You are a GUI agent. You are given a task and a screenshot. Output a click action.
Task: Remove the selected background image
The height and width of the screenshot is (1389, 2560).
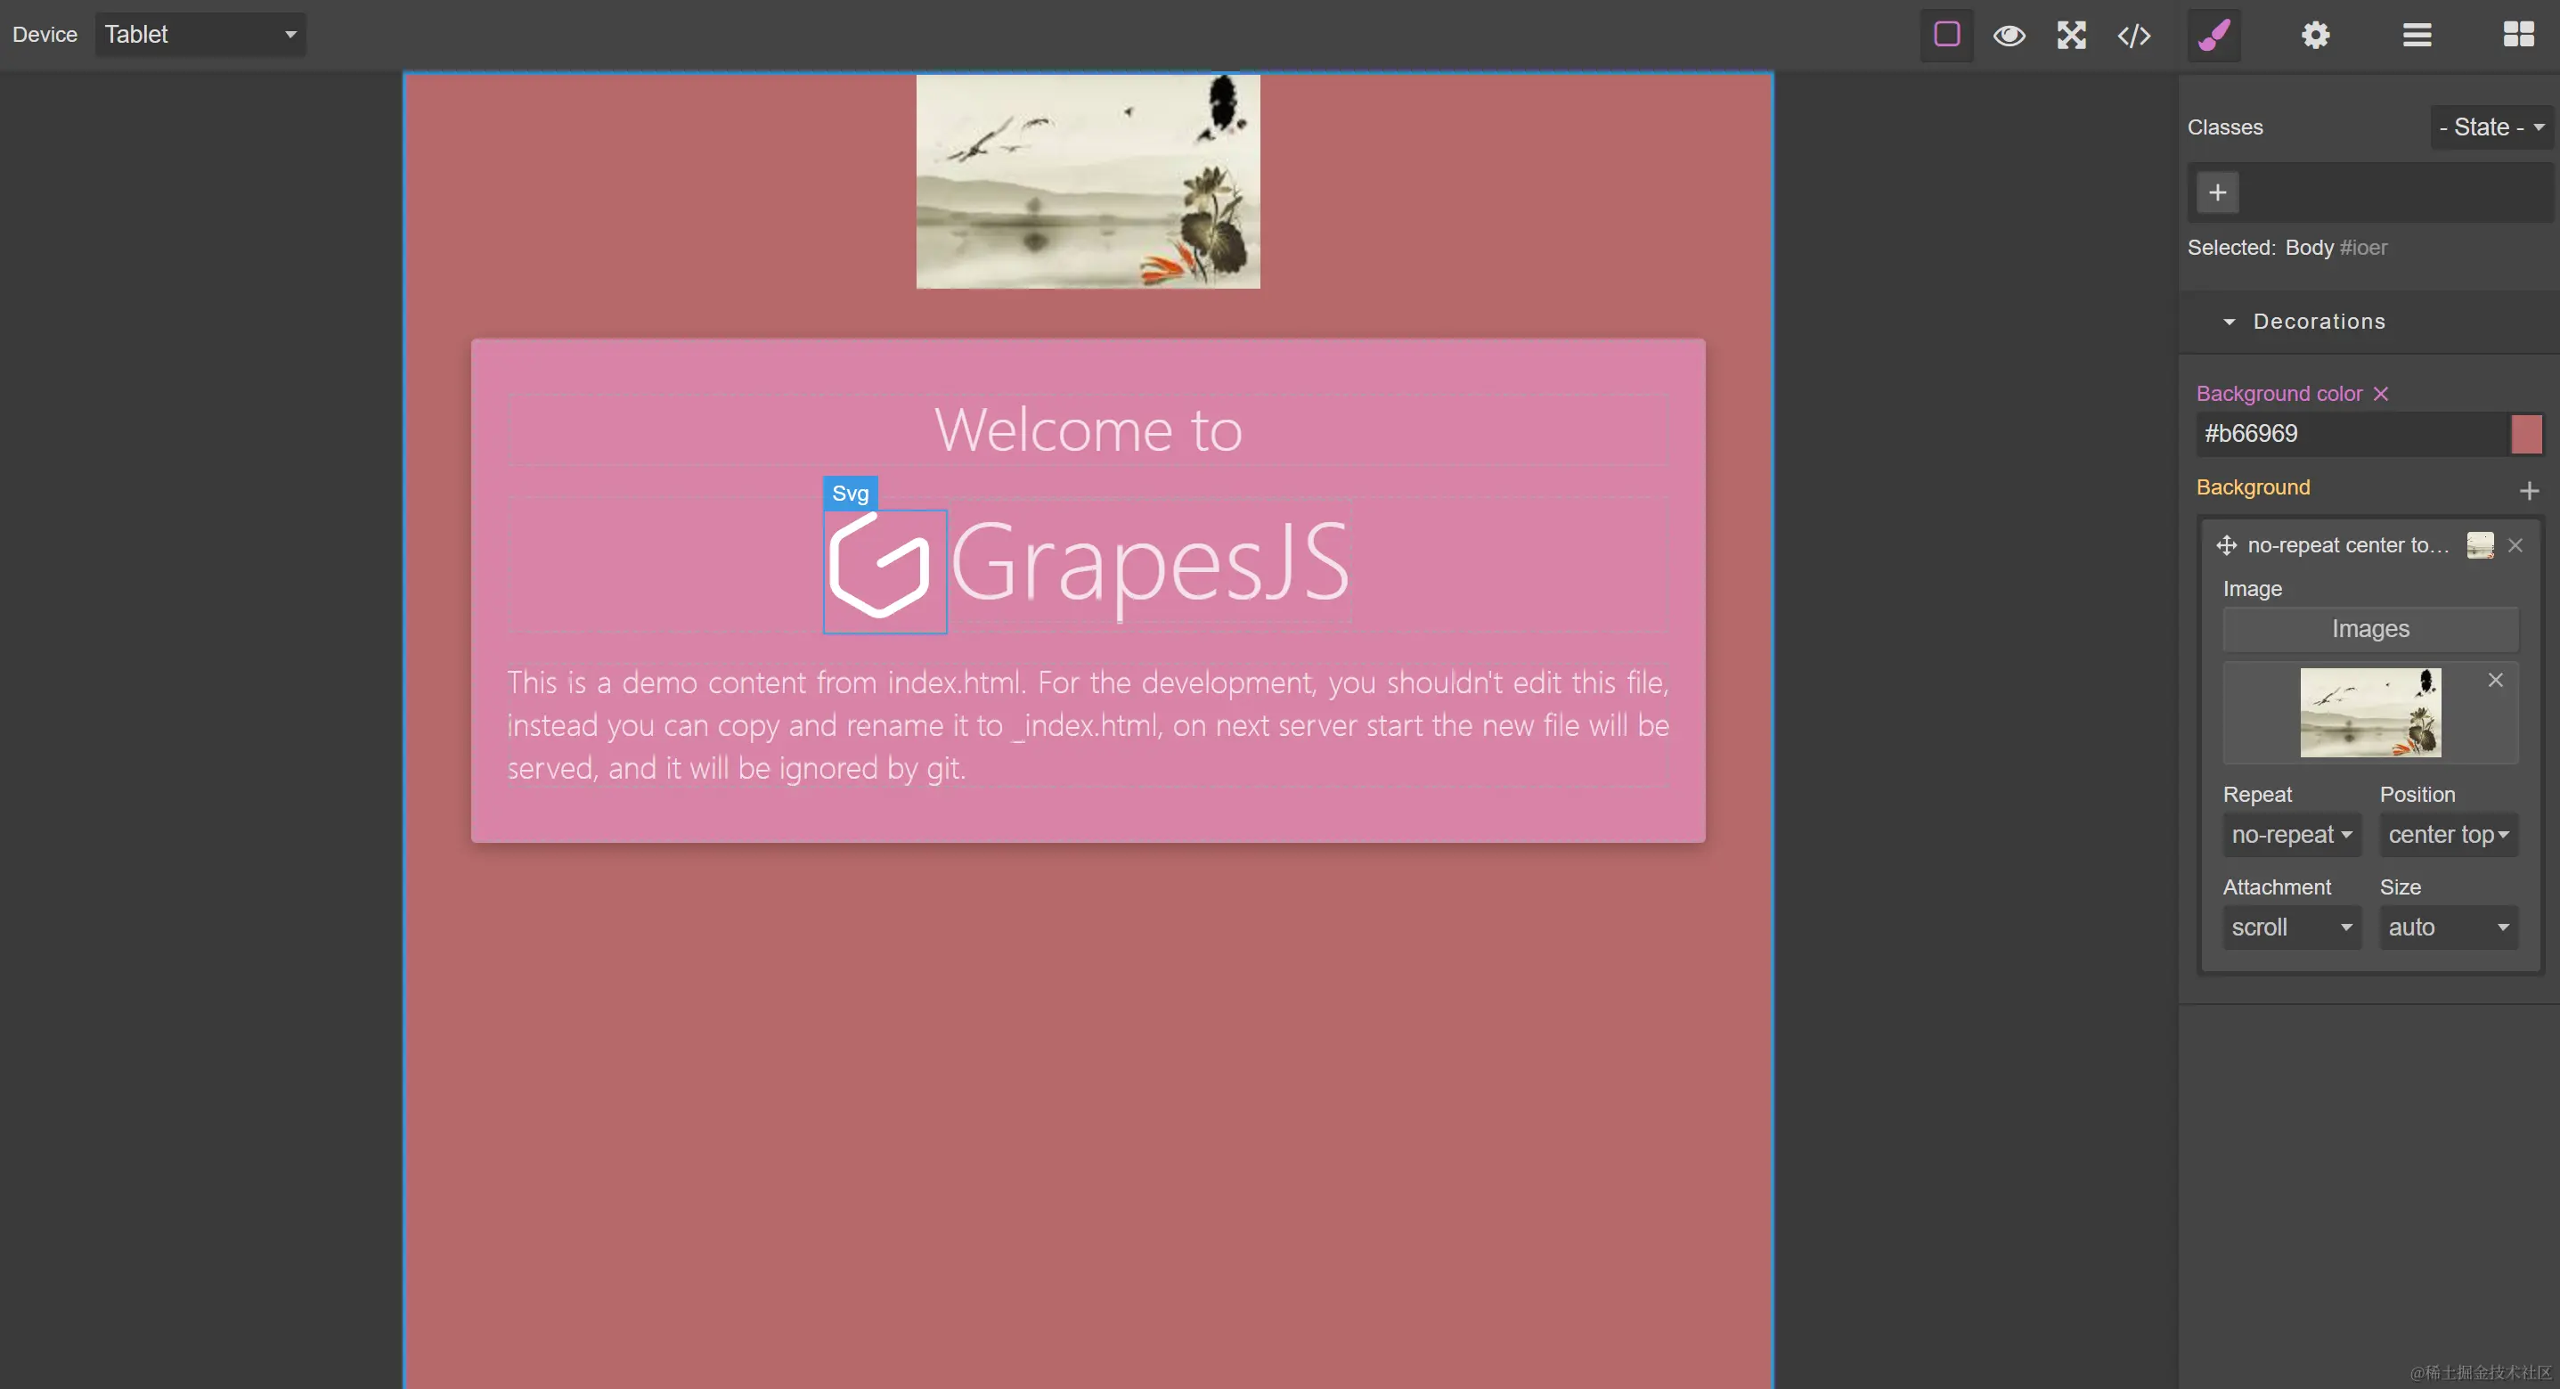2495,680
